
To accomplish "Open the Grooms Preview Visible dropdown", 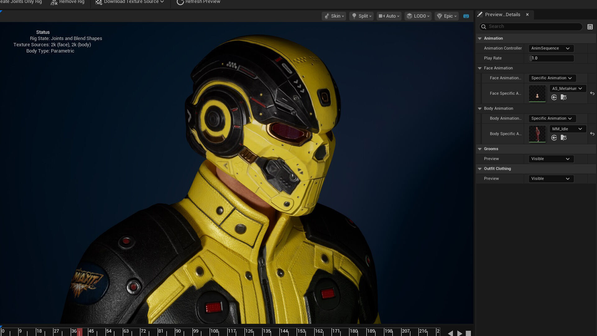I will [551, 159].
